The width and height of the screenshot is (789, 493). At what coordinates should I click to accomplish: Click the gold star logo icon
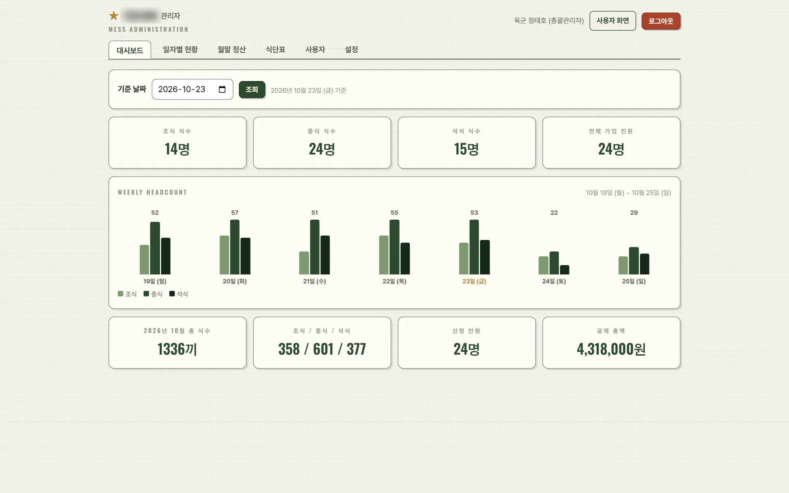[x=114, y=16]
